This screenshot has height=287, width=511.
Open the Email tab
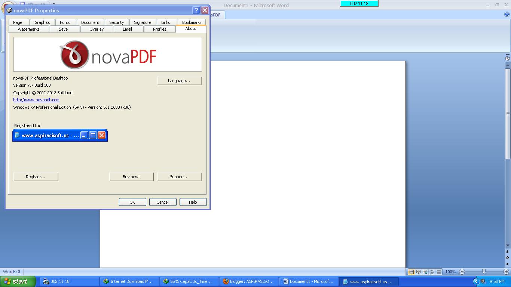[128, 29]
